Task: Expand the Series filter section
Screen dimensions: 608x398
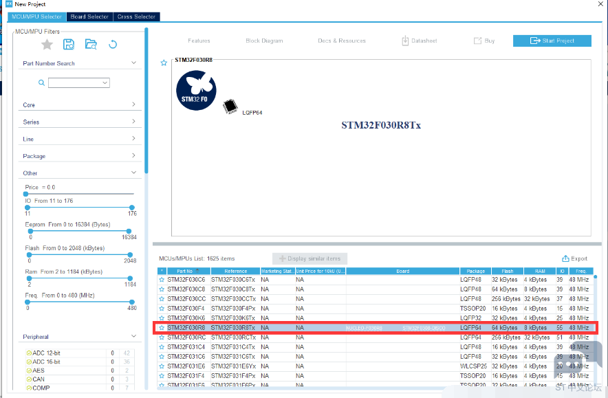Action: coord(133,121)
